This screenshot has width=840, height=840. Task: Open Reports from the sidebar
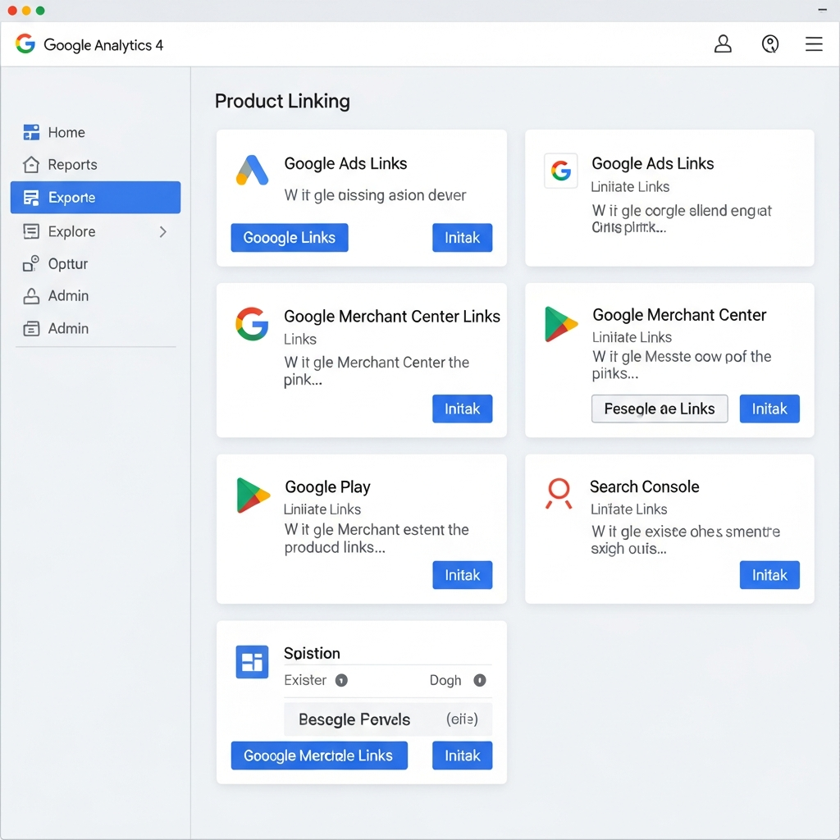72,165
